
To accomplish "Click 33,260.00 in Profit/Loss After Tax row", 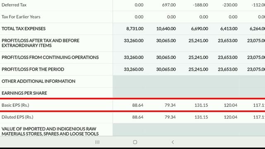I will point(134,41).
